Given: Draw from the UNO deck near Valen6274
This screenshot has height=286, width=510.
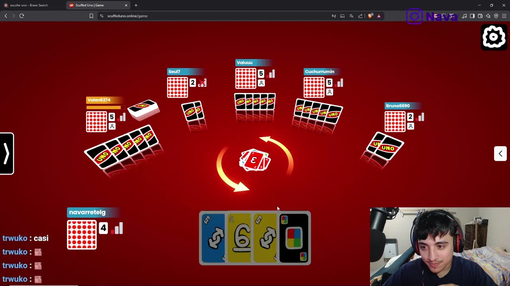Looking at the screenshot, I should pyautogui.click(x=143, y=110).
